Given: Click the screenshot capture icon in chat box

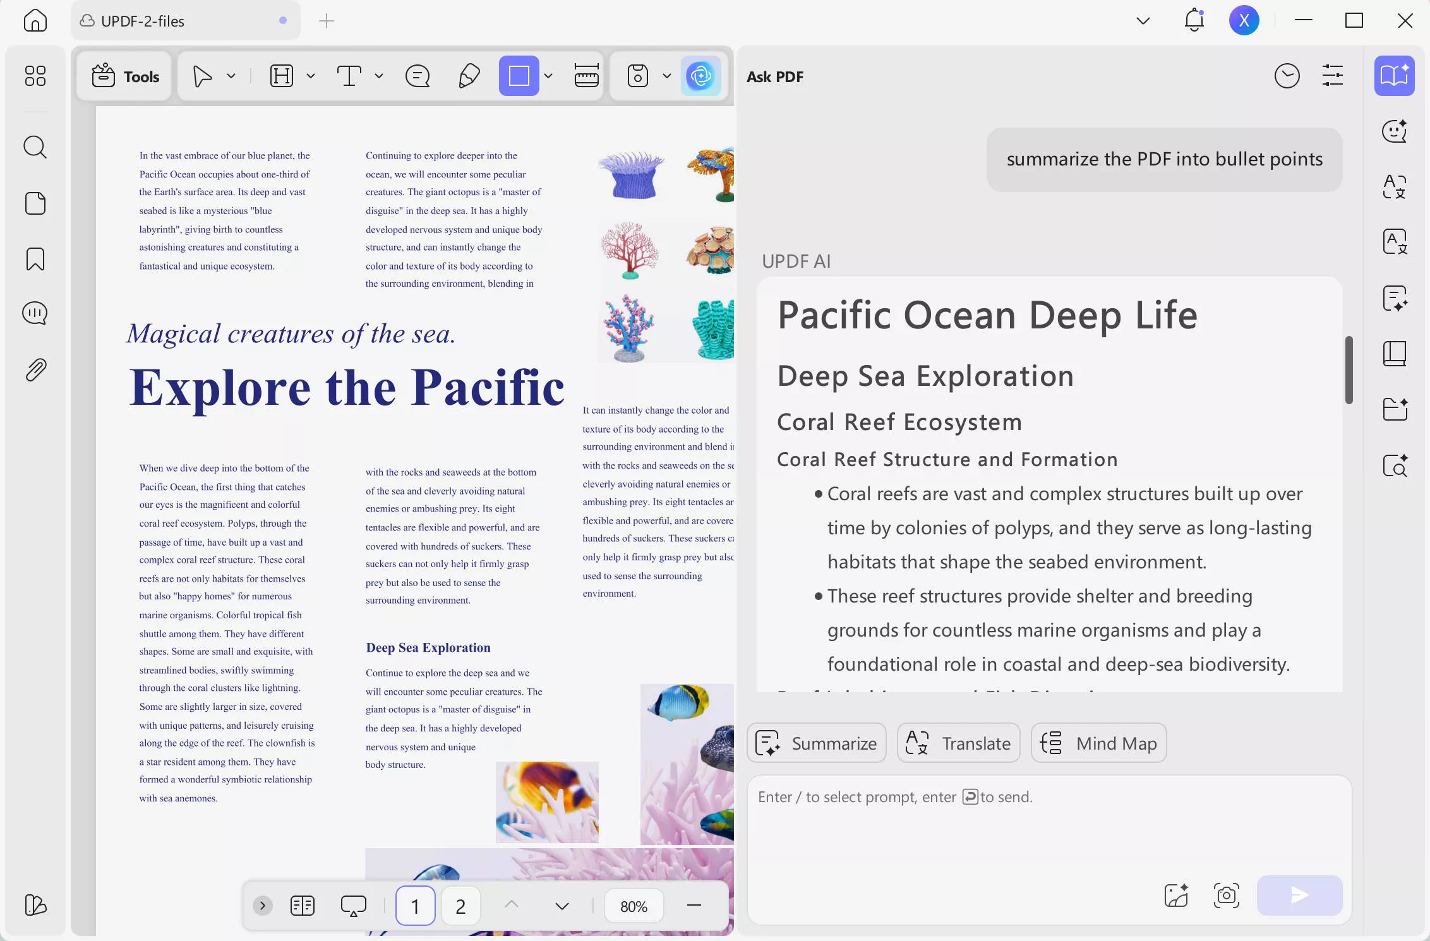Looking at the screenshot, I should click(x=1226, y=895).
